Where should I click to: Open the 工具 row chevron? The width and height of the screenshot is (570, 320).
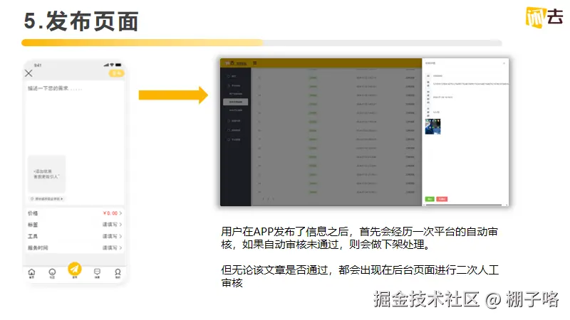[120, 236]
